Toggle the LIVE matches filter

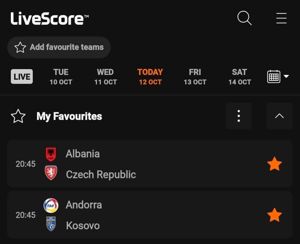[22, 76]
